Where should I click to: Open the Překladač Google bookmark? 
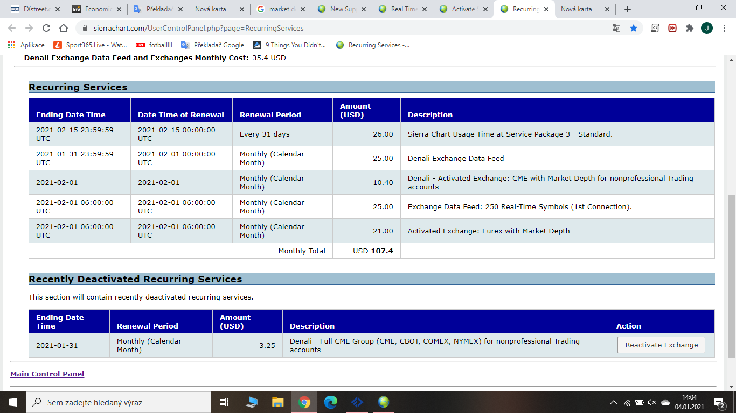[x=212, y=45]
